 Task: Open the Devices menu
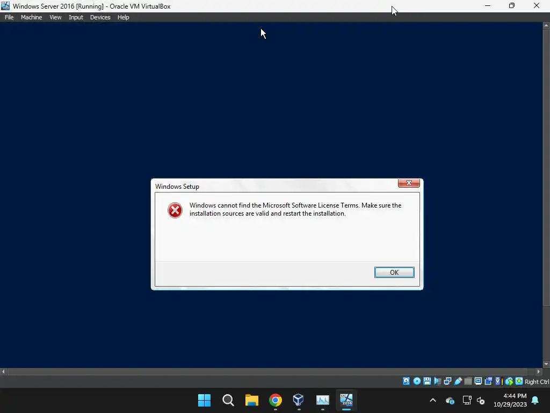pos(100,17)
